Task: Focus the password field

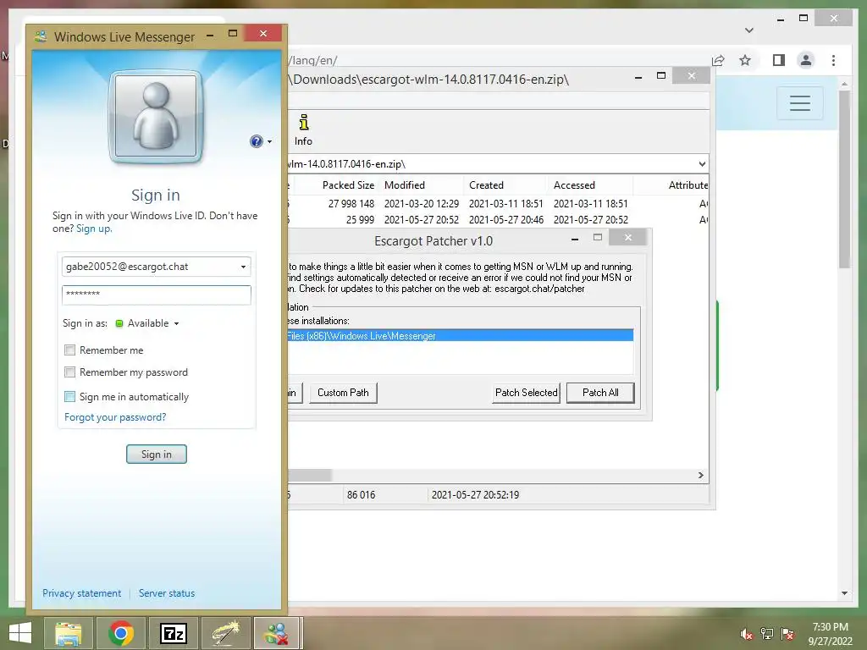Action: click(157, 295)
